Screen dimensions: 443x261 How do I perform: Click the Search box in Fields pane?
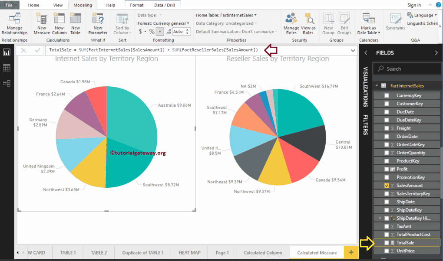coord(407,69)
